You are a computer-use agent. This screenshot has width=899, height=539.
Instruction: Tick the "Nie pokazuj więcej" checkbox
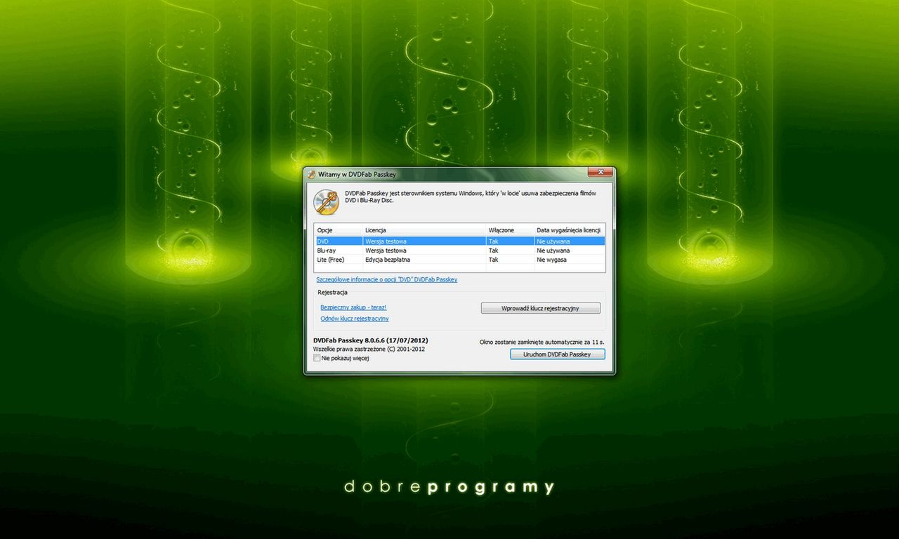click(x=317, y=358)
